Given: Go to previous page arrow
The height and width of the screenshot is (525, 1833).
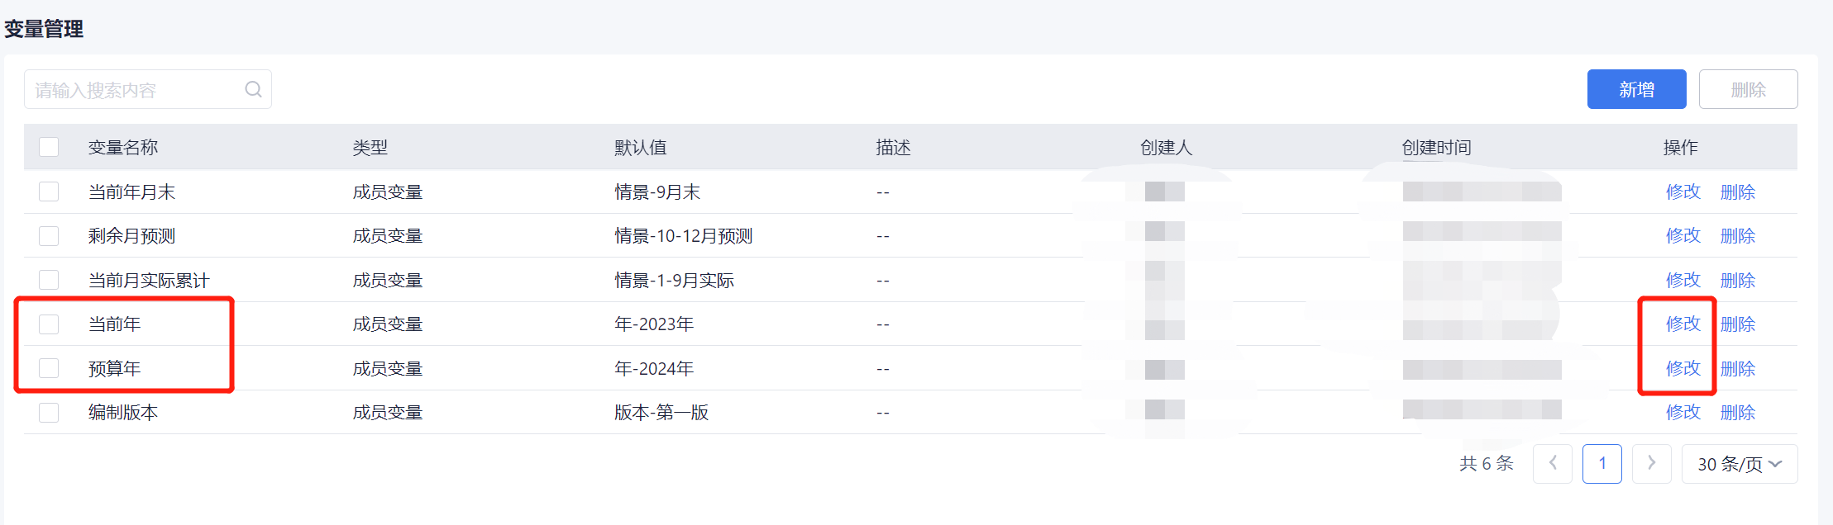Looking at the screenshot, I should pyautogui.click(x=1553, y=463).
